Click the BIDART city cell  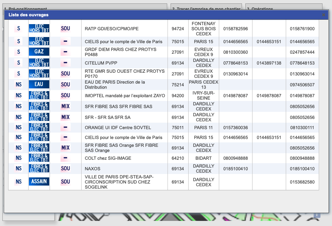pyautogui.click(x=204, y=158)
